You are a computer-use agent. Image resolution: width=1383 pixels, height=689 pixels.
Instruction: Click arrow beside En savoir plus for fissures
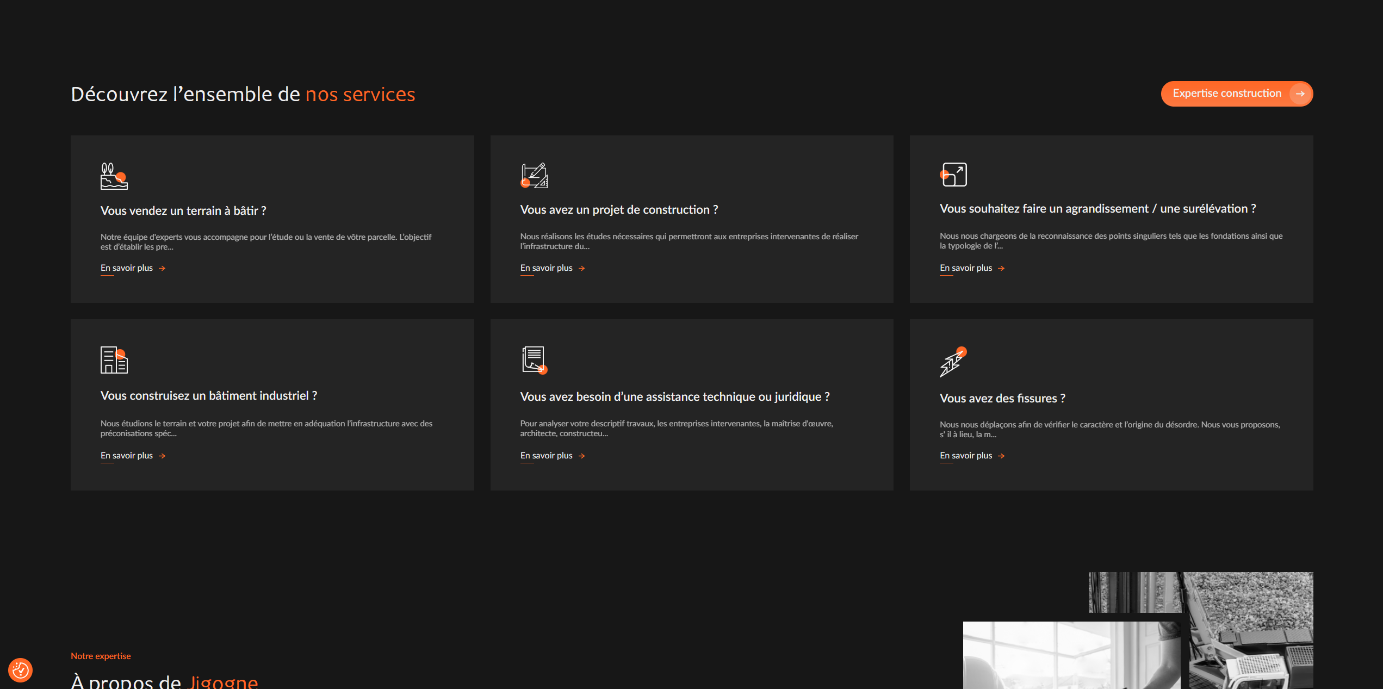click(x=1001, y=456)
